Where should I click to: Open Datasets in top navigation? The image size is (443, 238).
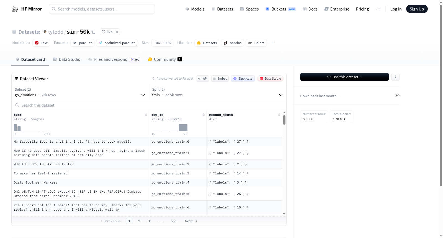point(222,9)
